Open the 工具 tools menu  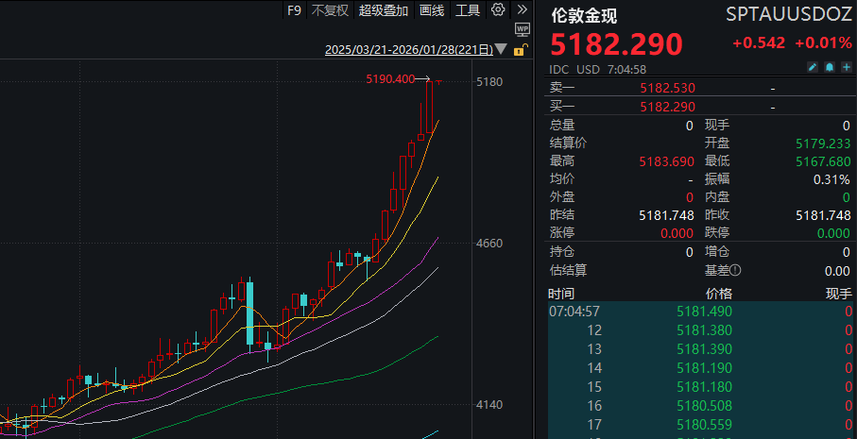tap(468, 10)
